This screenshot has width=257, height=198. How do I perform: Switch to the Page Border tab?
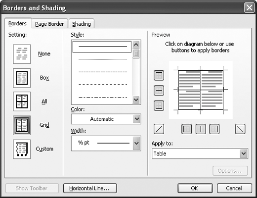(49, 24)
